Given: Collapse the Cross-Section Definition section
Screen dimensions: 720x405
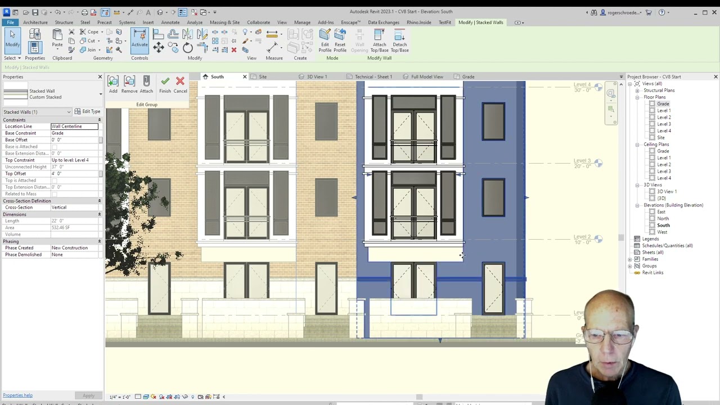Looking at the screenshot, I should coord(100,201).
